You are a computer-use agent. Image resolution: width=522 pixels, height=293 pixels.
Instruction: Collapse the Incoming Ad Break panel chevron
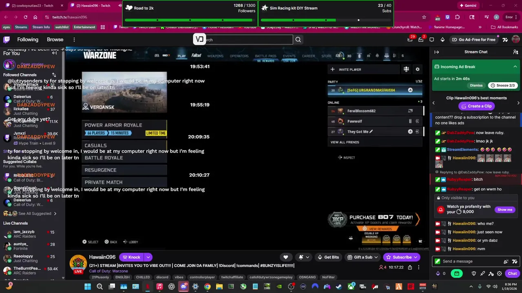pyautogui.click(x=515, y=67)
